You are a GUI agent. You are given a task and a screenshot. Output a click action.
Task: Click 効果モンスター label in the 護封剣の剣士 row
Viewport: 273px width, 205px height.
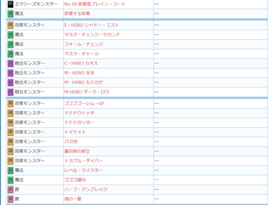[x=30, y=151]
